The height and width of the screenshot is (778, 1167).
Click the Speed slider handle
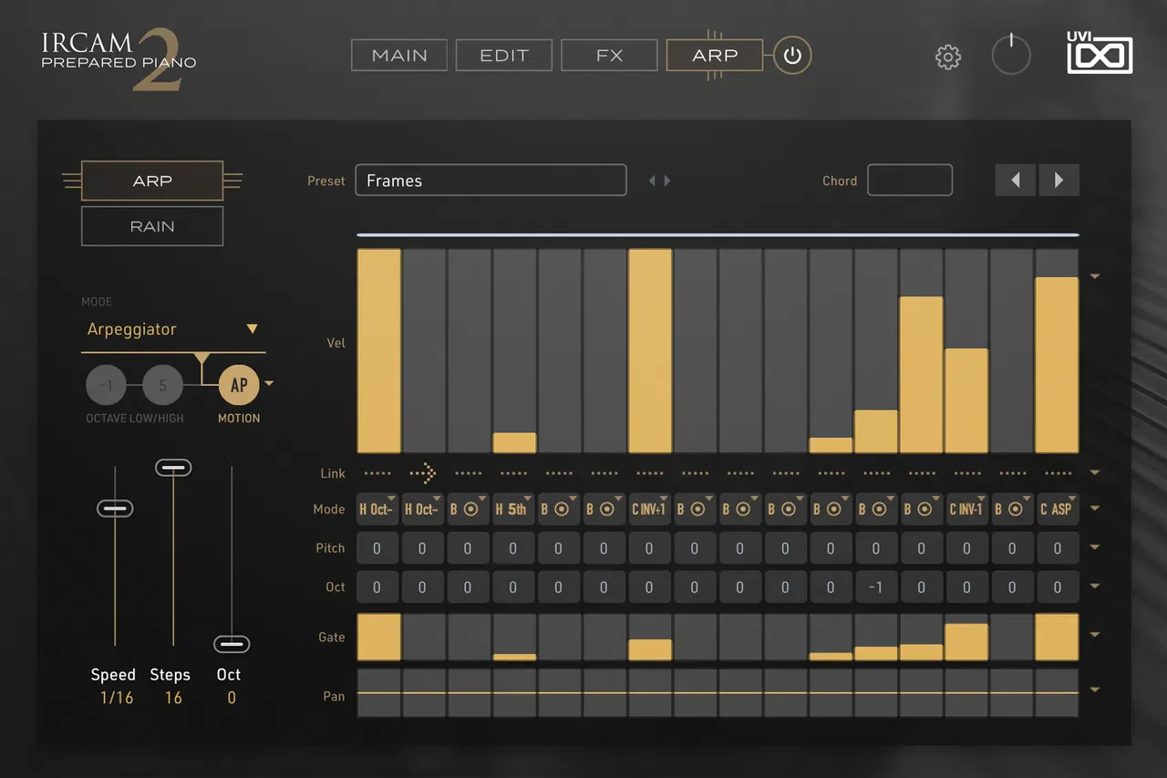[x=115, y=508]
